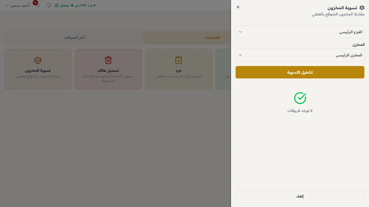Switch to the العمليات tab
Screen dimensions: 369x207
(x=187, y=37)
